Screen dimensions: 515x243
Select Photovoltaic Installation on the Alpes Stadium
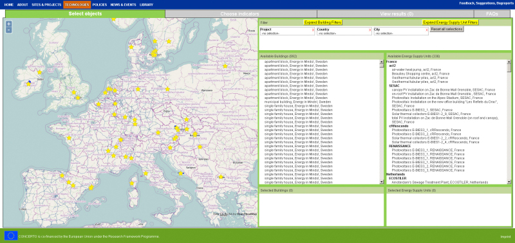point(437,98)
